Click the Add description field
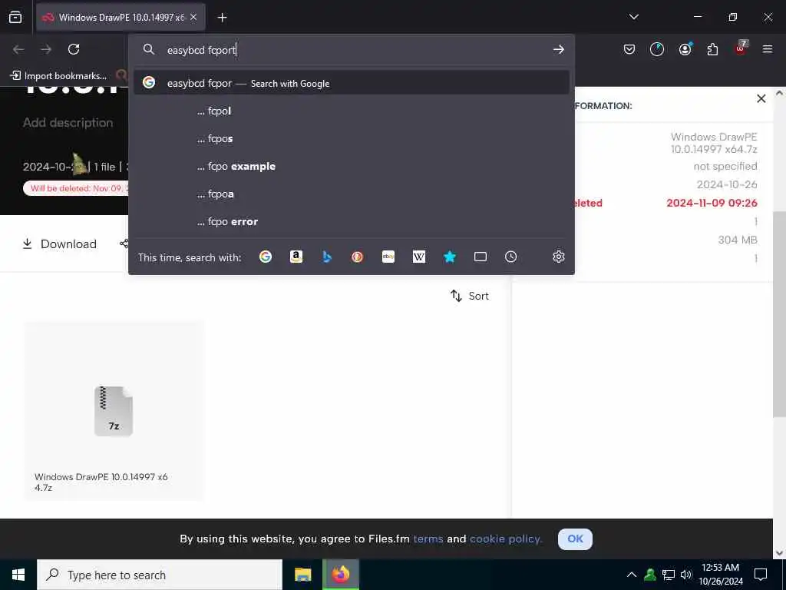The width and height of the screenshot is (786, 590). click(x=68, y=122)
